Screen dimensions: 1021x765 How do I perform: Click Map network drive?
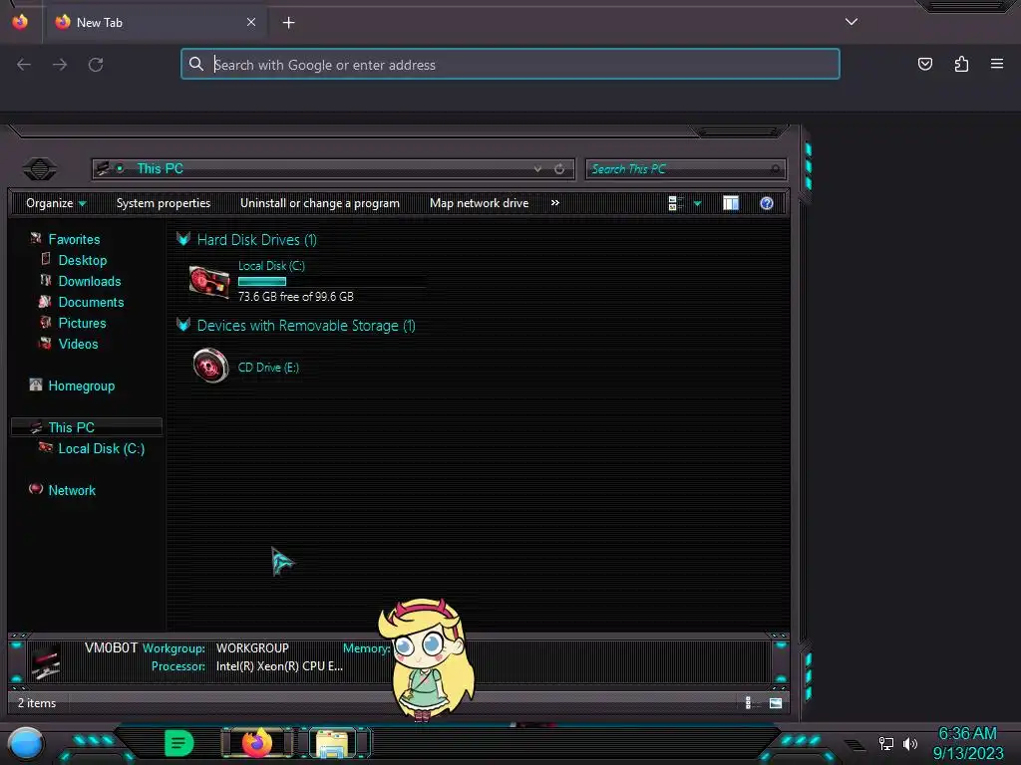(479, 203)
